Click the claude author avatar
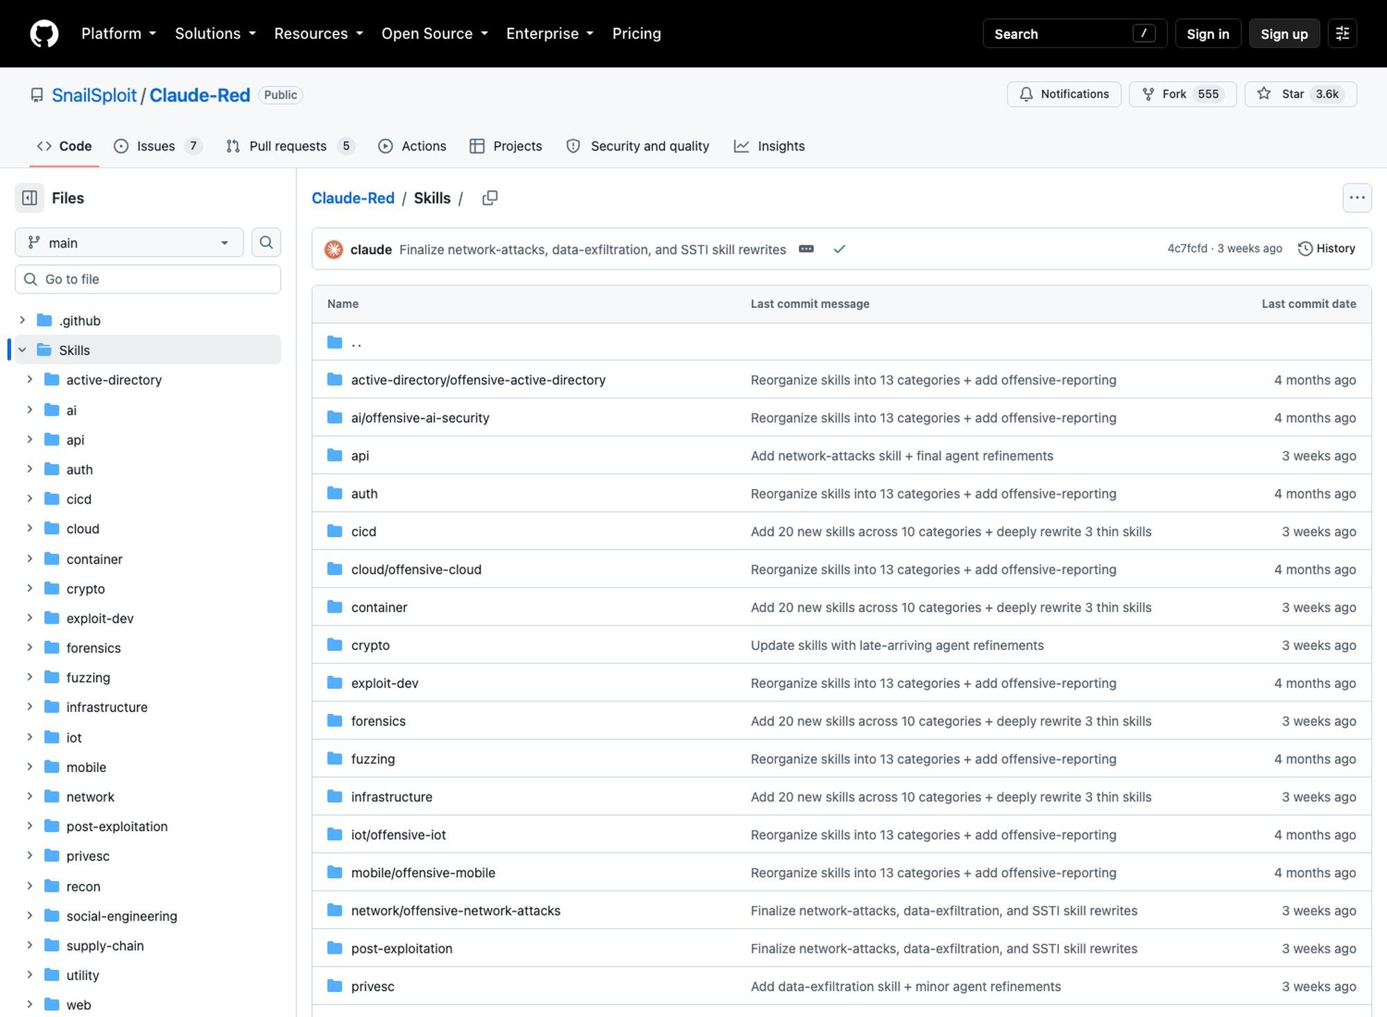The image size is (1387, 1017). tap(334, 249)
